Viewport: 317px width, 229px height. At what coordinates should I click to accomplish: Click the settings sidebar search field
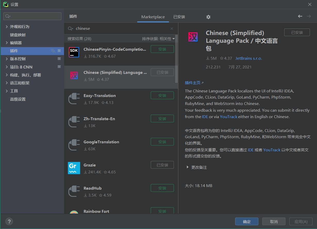[x=32, y=16]
